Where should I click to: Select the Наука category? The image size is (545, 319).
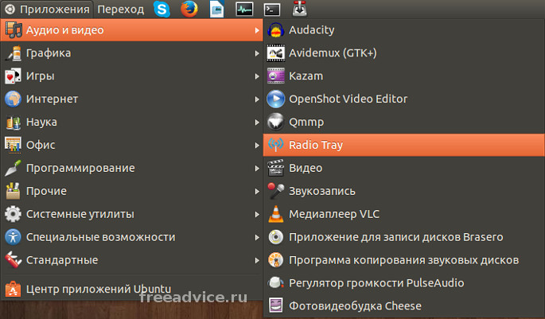pyautogui.click(x=132, y=122)
